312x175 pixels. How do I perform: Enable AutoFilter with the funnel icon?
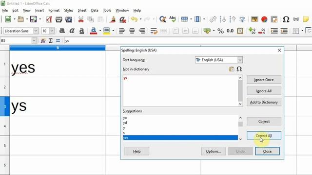point(242,19)
